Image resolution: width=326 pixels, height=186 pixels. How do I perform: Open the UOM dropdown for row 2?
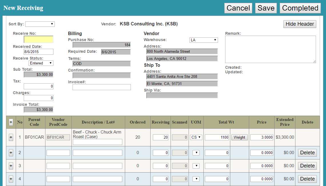tap(196, 153)
